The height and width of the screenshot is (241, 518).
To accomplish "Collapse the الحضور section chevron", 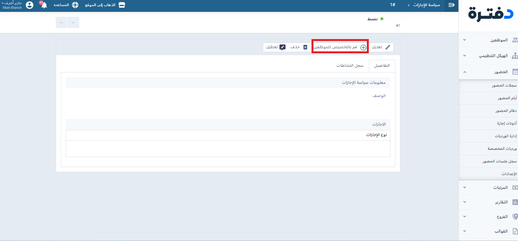I will (465, 72).
